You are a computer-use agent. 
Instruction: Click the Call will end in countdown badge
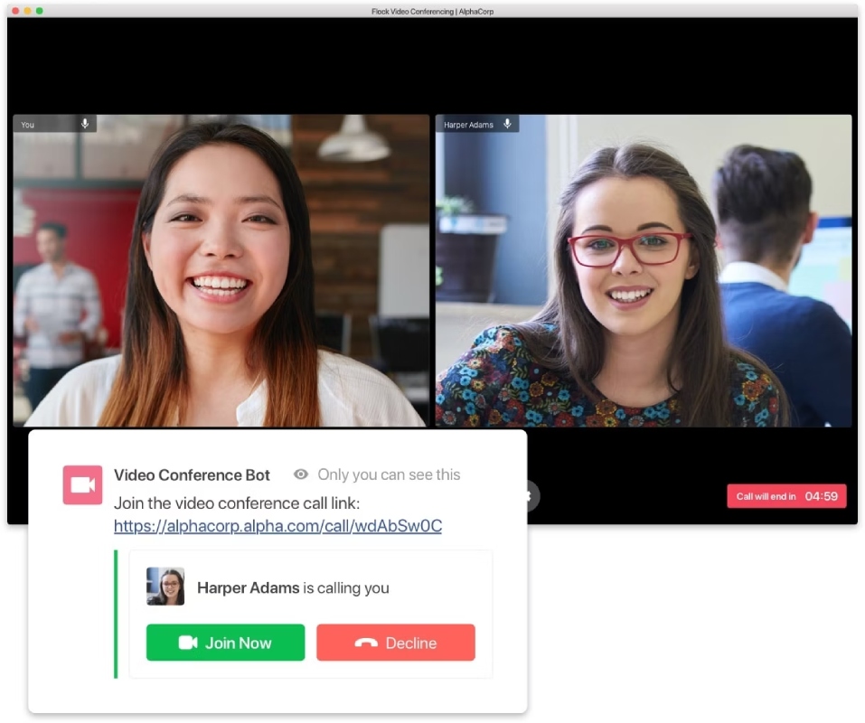pos(786,496)
